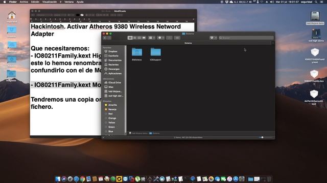Image resolution: width=327 pixels, height=183 pixels.
Task: Open hdd Mojave beta drive on desktop
Action: tap(315, 18)
